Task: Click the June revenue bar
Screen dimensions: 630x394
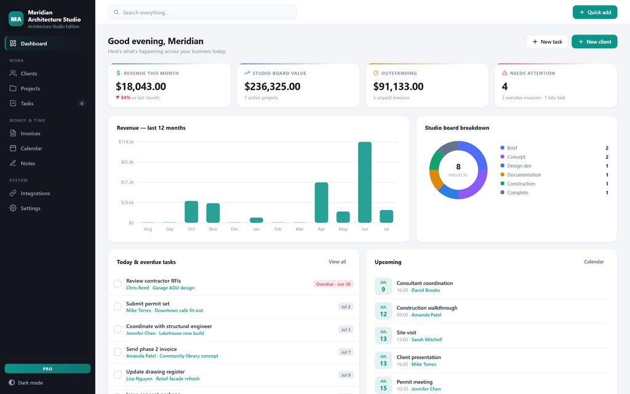Action: pos(364,182)
